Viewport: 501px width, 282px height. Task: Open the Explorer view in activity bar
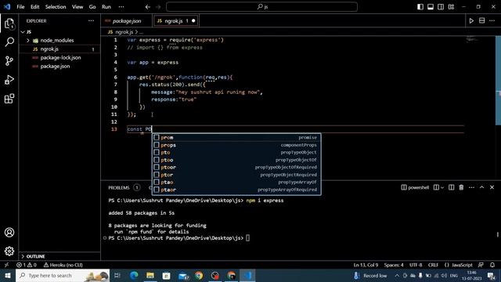9,23
